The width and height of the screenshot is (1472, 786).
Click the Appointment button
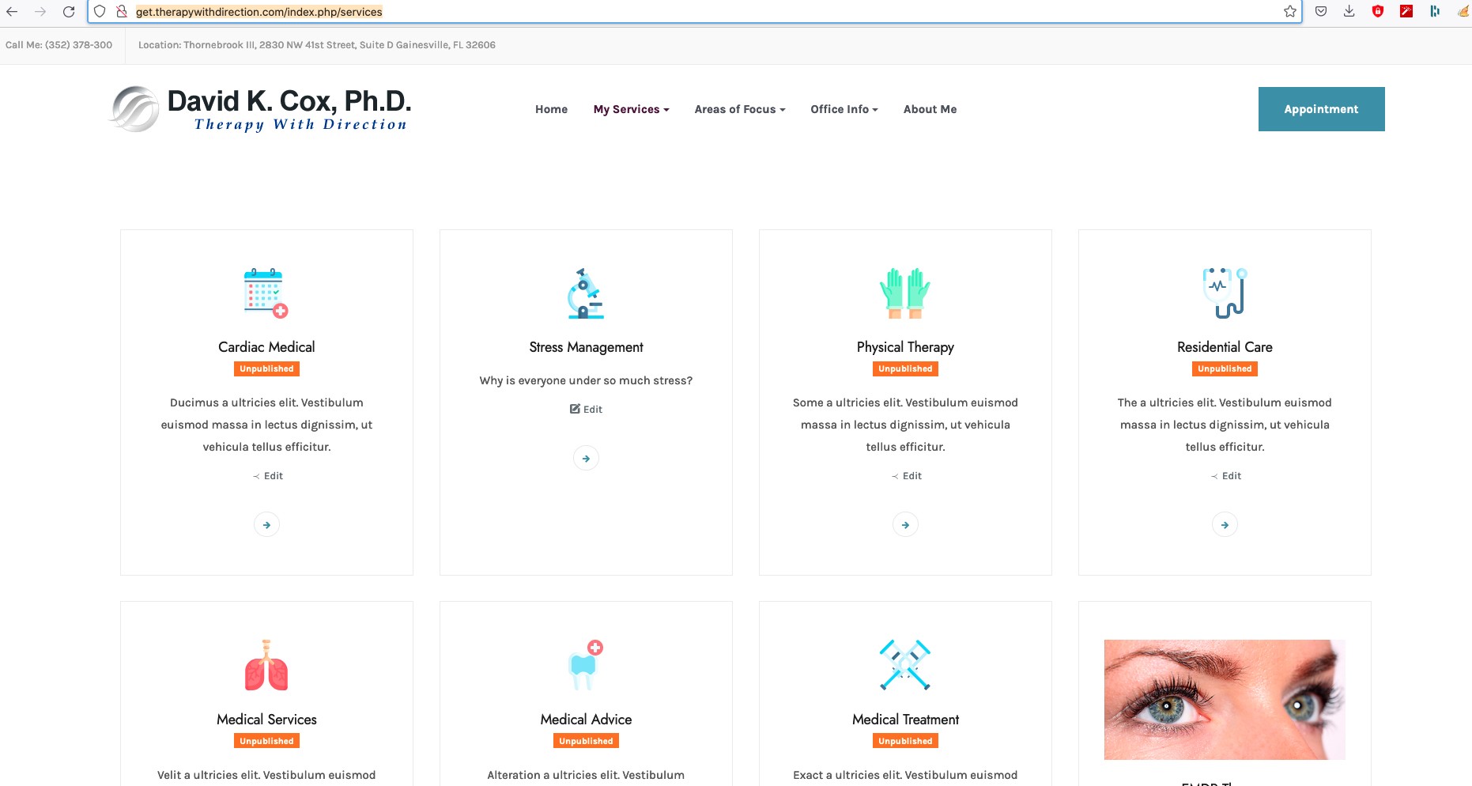point(1321,109)
